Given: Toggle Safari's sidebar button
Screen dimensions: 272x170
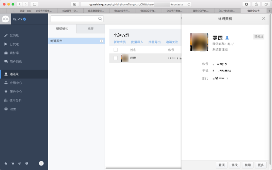Looking at the screenshot, I should [34, 4].
